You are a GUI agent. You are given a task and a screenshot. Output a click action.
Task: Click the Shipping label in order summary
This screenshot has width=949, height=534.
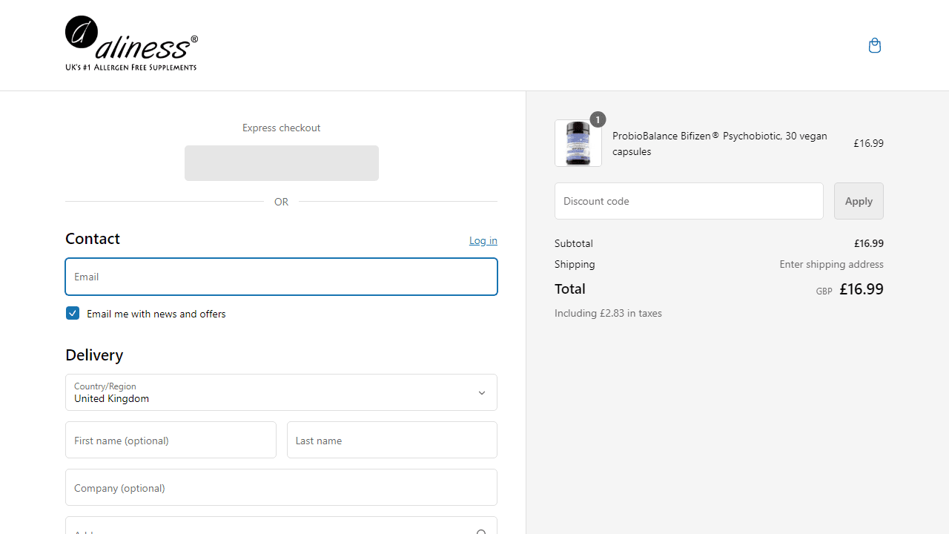click(x=575, y=264)
